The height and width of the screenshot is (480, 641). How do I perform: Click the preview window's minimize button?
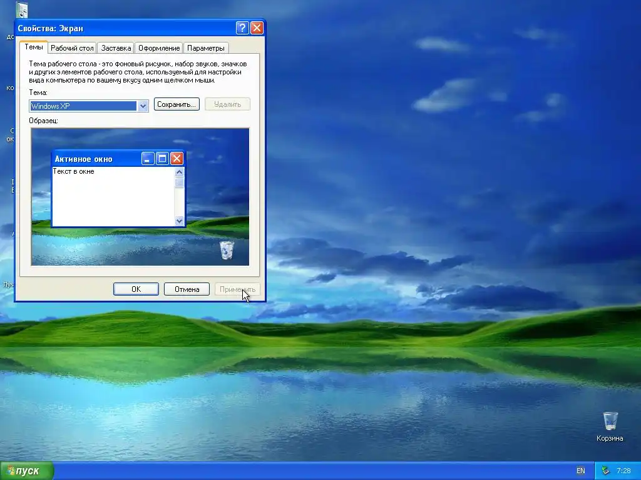(148, 158)
